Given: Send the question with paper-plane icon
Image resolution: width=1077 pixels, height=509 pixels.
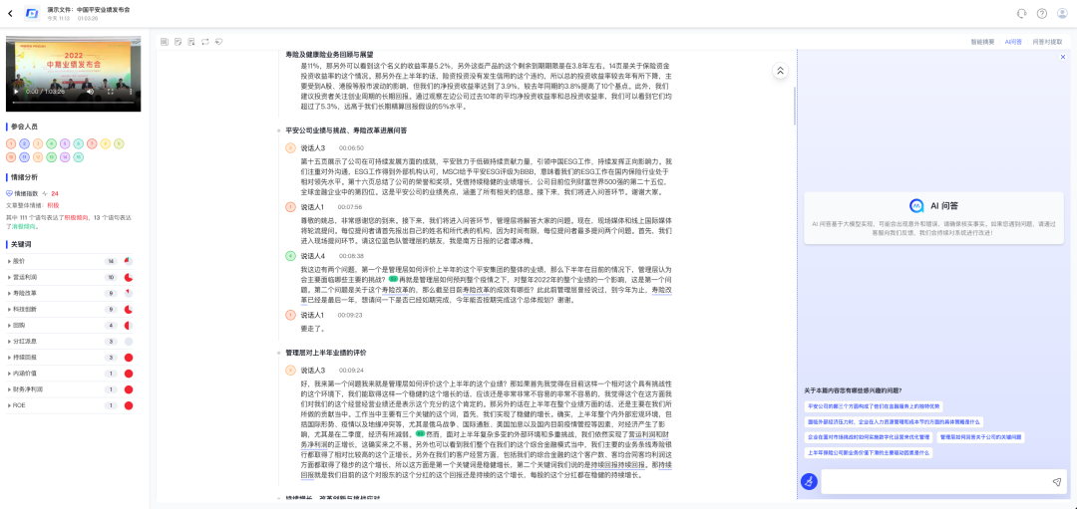Looking at the screenshot, I should pyautogui.click(x=1056, y=482).
